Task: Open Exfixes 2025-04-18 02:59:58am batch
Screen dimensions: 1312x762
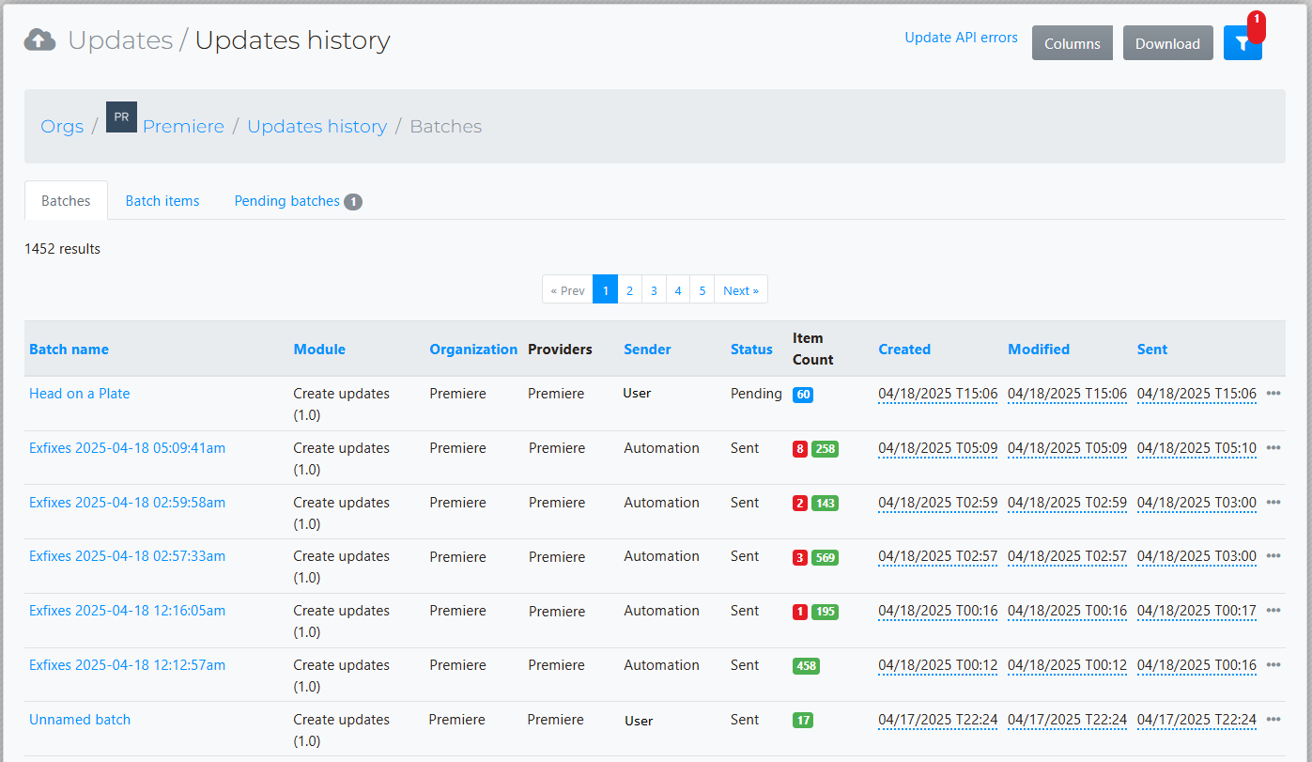Action: [127, 503]
